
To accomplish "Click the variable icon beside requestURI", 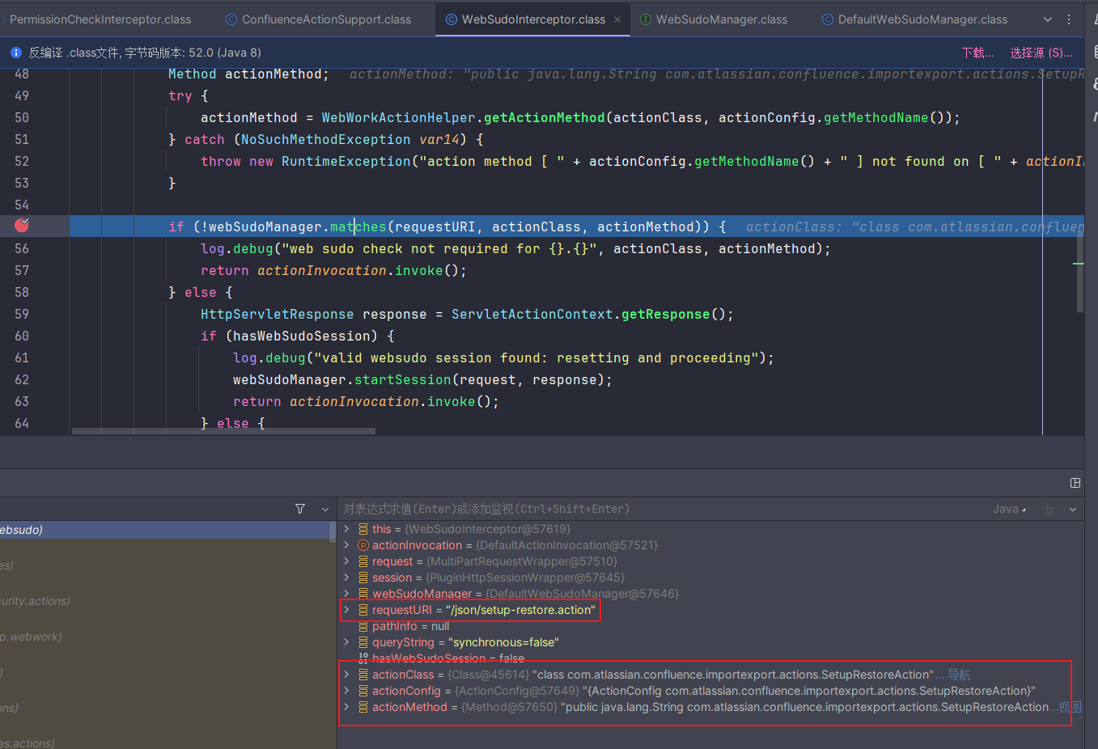I will click(x=363, y=610).
